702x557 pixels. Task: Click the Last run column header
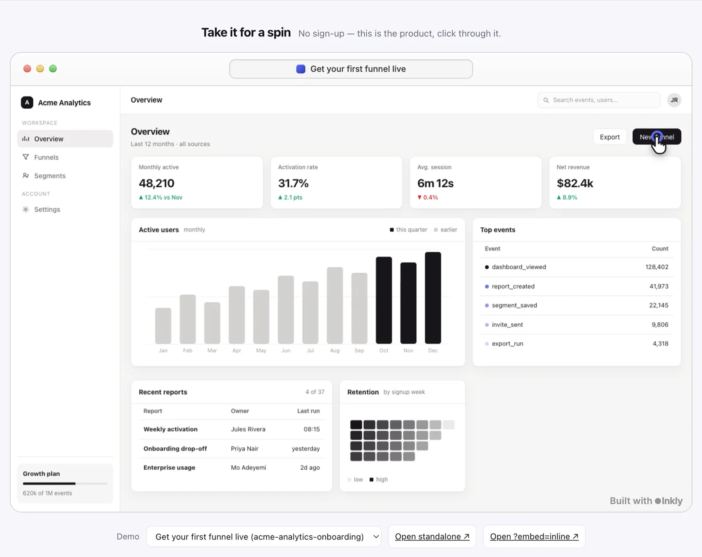pos(308,411)
